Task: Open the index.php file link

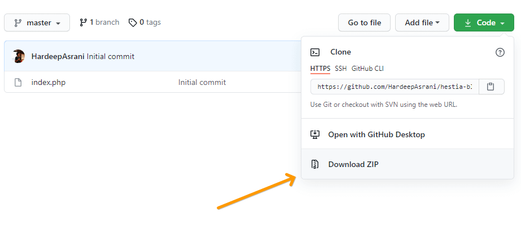Action: pos(49,83)
